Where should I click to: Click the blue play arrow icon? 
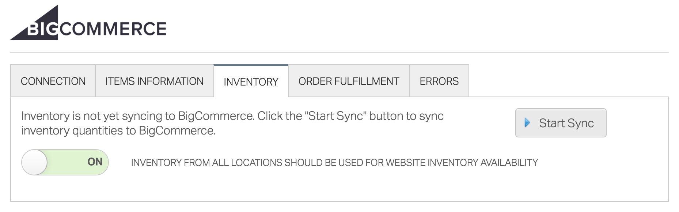[527, 123]
